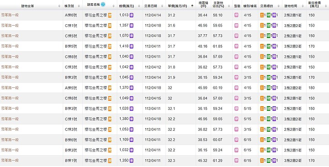Click the purple icon next to price 1,380

[131, 119]
